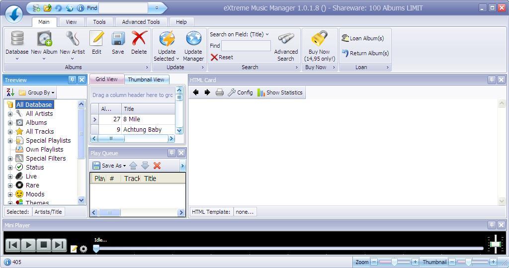Remove item from Play Queue
The image size is (509, 268).
pos(157,166)
